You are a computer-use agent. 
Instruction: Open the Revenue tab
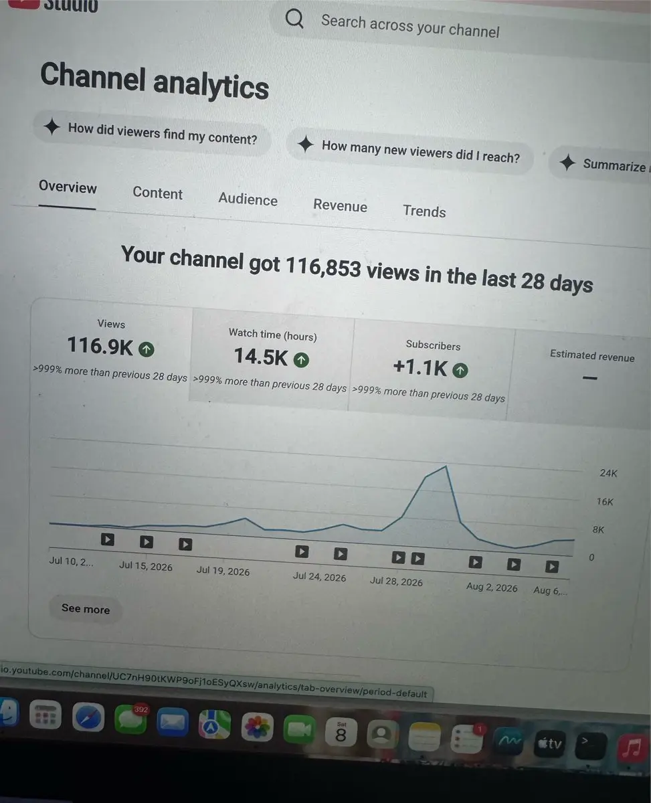(x=340, y=205)
